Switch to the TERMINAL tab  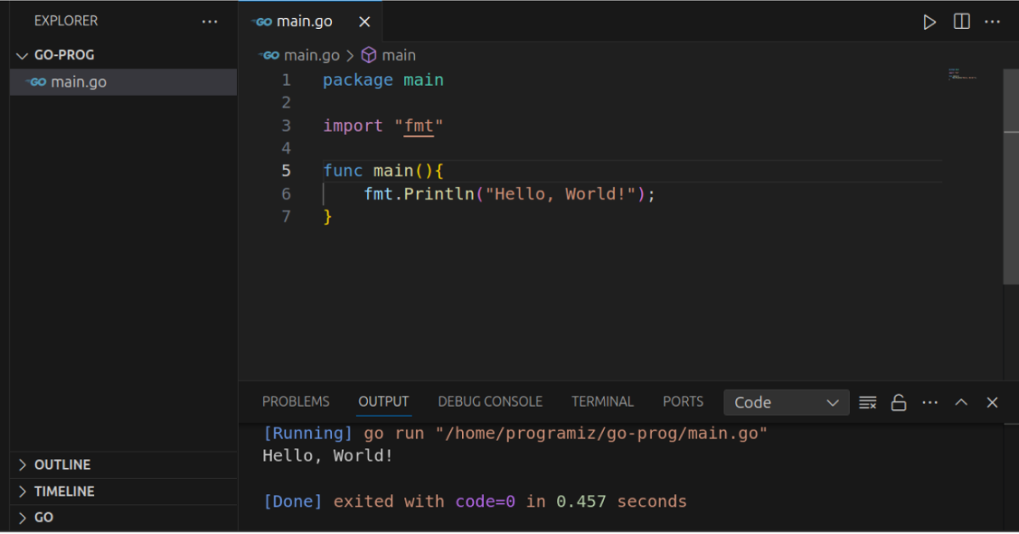point(602,402)
